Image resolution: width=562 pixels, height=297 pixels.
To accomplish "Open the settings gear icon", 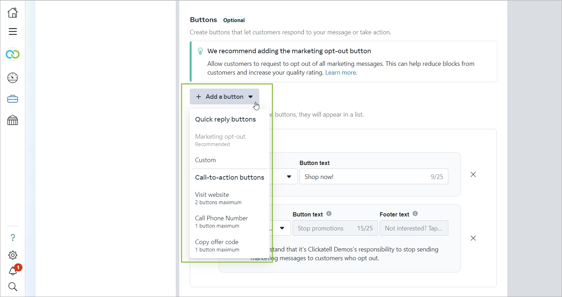I will (13, 255).
